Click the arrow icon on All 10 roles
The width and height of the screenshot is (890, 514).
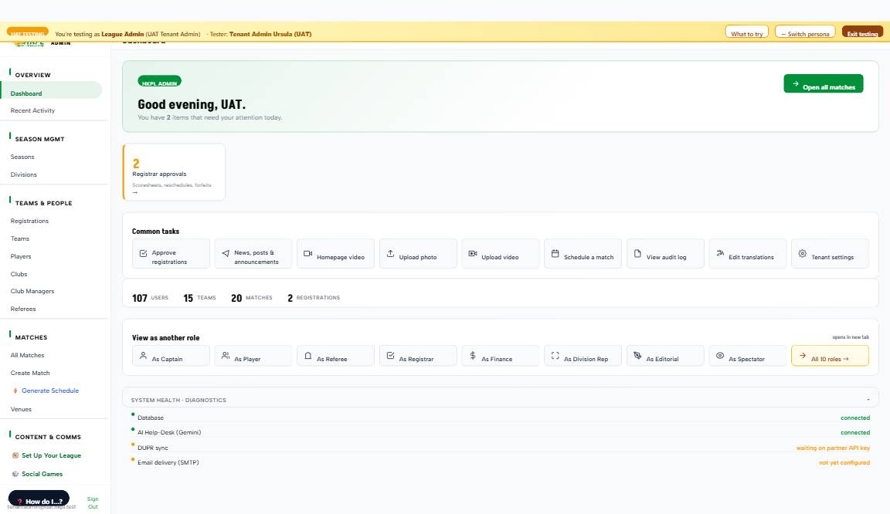tap(802, 355)
